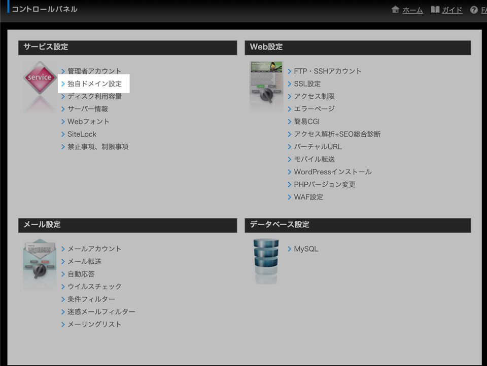Open PHPバージョン変更 link
The height and width of the screenshot is (366, 487).
point(325,184)
